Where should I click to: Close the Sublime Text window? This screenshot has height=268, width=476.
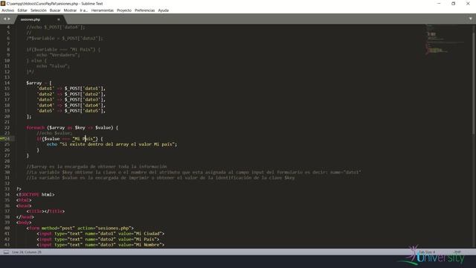[468, 4]
